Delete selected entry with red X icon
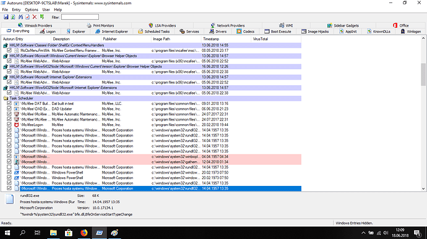Image resolution: width=427 pixels, height=239 pixels. pos(35,17)
